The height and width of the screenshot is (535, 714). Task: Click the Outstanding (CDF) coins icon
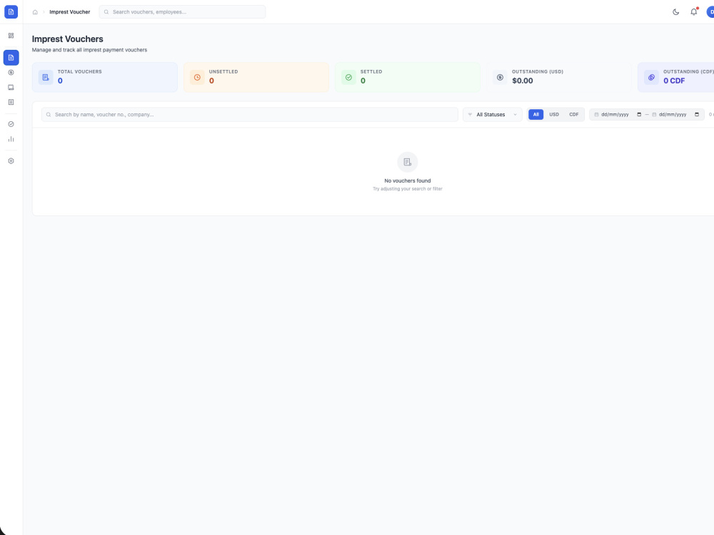click(x=652, y=77)
